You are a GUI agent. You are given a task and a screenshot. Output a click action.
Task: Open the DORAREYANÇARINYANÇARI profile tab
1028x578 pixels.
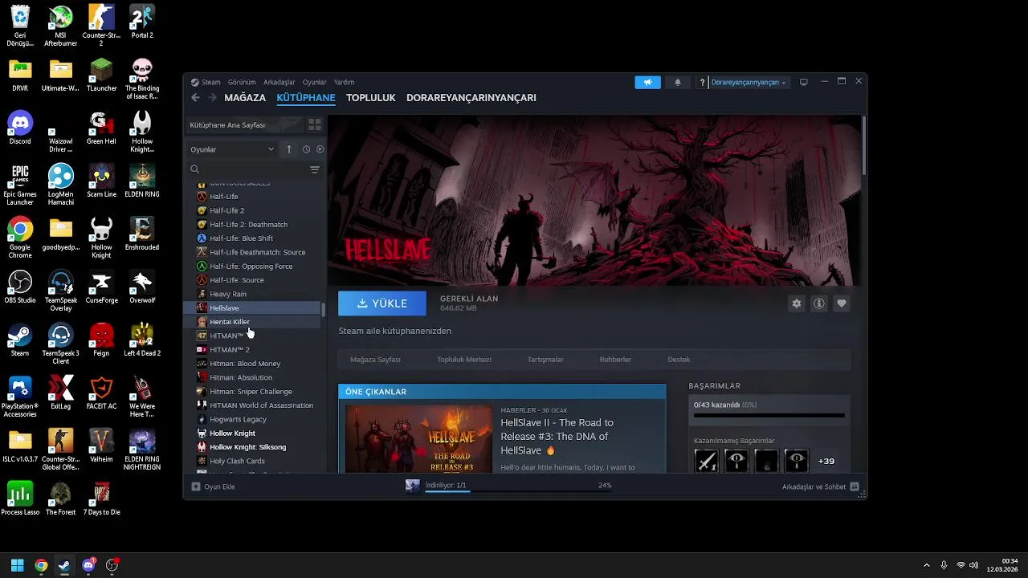click(471, 98)
